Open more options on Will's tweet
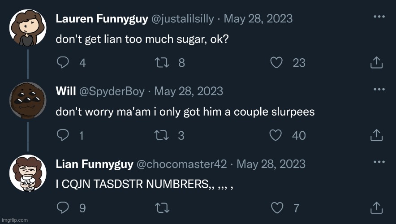The image size is (396, 224). pyautogui.click(x=379, y=89)
